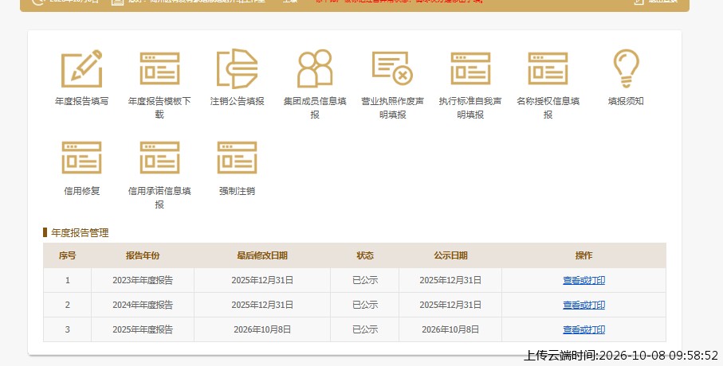Select the 2025年年度报告 cell
The width and height of the screenshot is (723, 366).
click(x=143, y=329)
